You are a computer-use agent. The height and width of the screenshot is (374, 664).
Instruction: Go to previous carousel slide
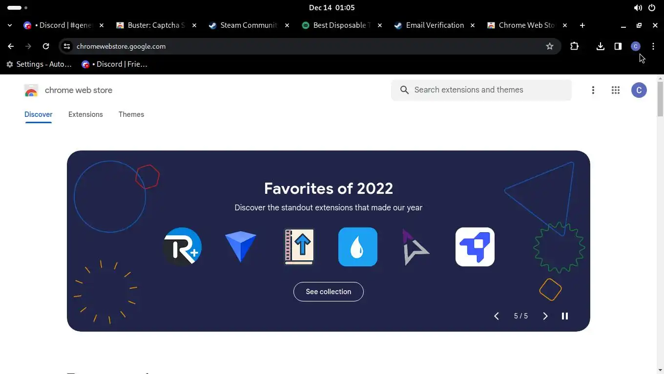497,316
